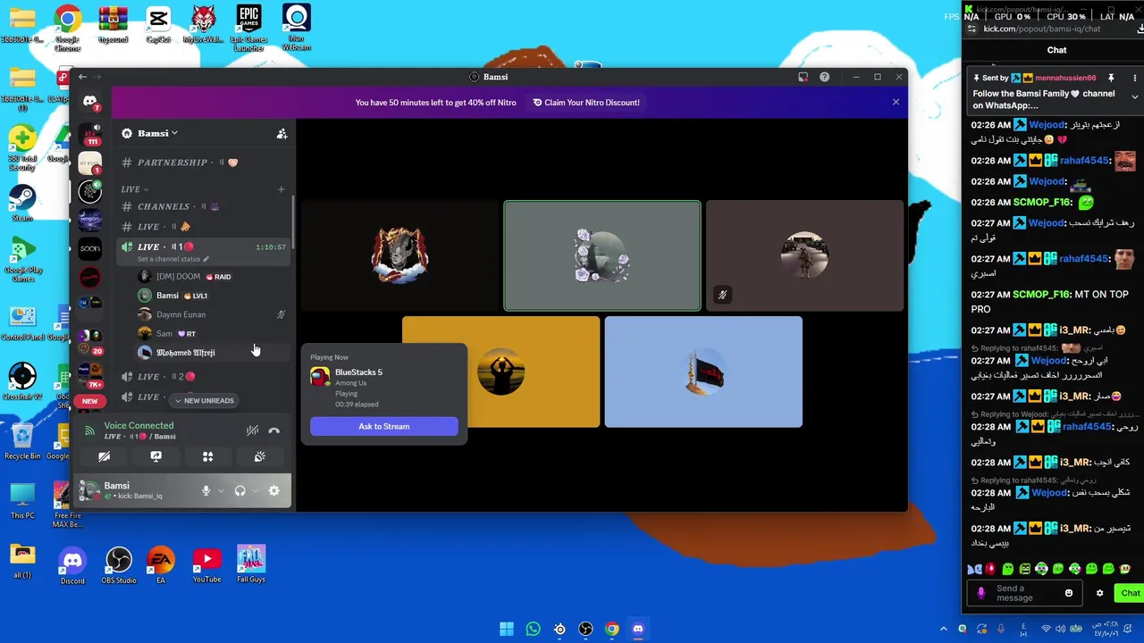Open Fall Guys desktop shortcut

251,565
